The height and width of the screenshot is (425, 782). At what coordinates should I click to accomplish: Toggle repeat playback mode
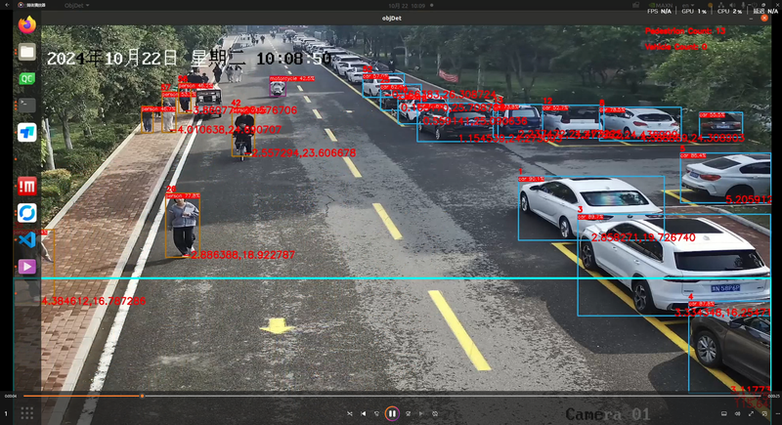[435, 413]
